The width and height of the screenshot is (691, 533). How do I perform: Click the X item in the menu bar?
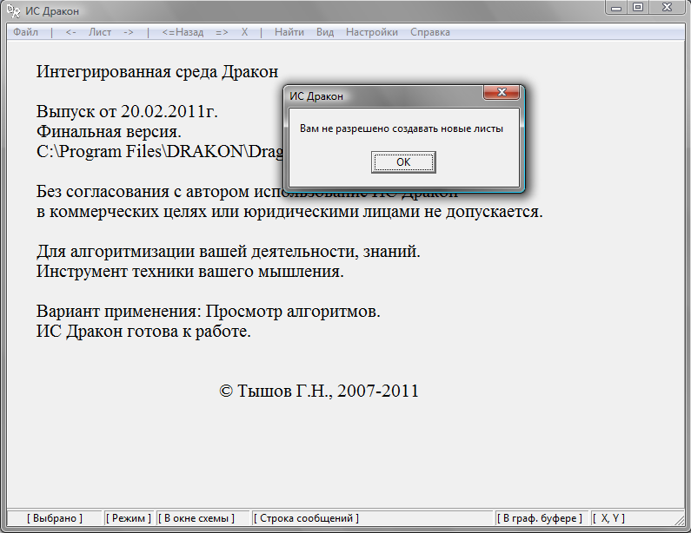pos(245,32)
